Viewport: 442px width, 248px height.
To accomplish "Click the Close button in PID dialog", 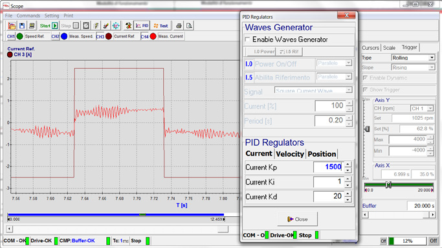I will click(x=298, y=220).
